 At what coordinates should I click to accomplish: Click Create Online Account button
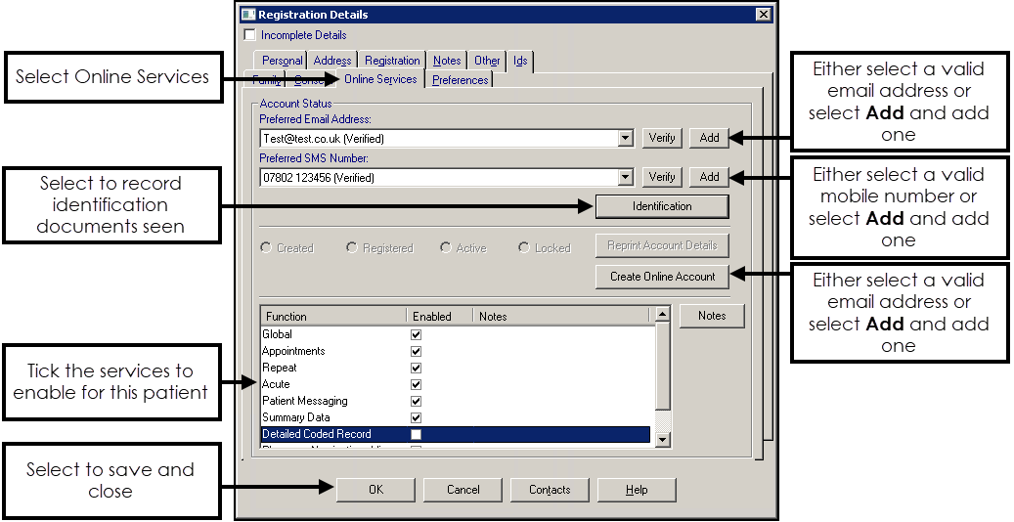coord(662,277)
